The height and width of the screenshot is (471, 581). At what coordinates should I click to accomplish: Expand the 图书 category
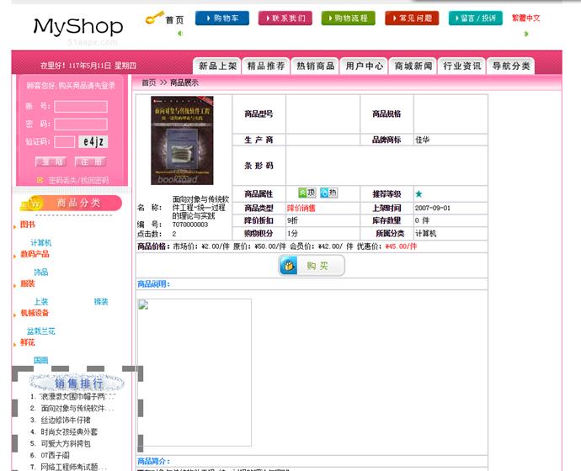click(x=28, y=225)
